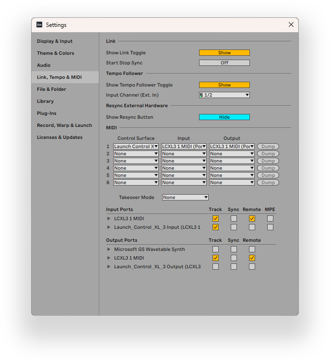330x361 pixels.
Task: Disable Track for LCXL3 1 MIDI output
Action: [215, 258]
